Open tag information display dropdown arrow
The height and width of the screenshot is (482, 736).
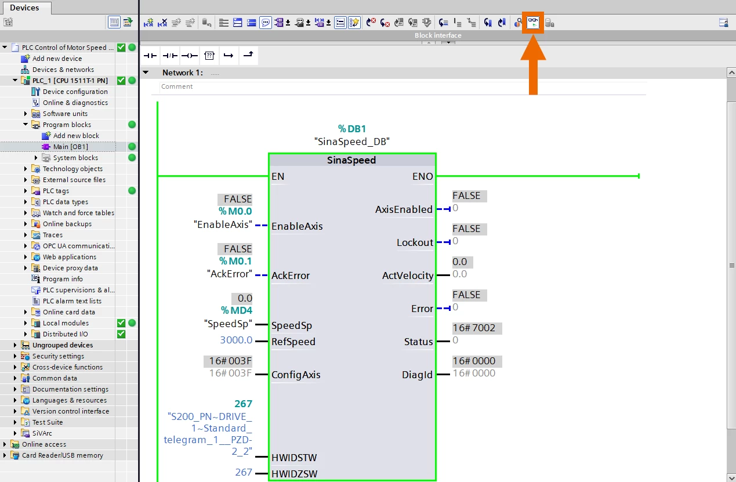[308, 23]
